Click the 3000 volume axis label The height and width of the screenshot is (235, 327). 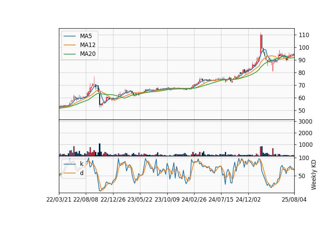pyautogui.click(x=306, y=122)
